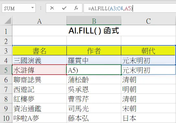Click the formula bar's vertical dots handle
Viewport: 176px width, 123px height.
[x=41, y=8]
